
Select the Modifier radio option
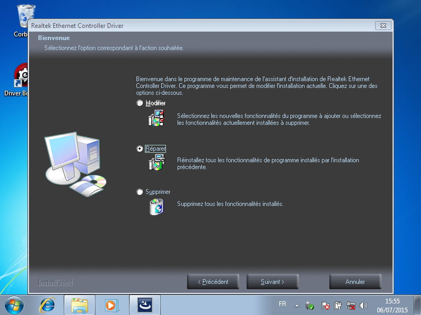click(140, 103)
